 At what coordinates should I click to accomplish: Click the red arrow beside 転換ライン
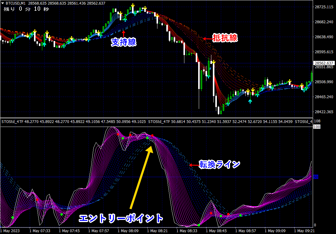[x=193, y=165]
